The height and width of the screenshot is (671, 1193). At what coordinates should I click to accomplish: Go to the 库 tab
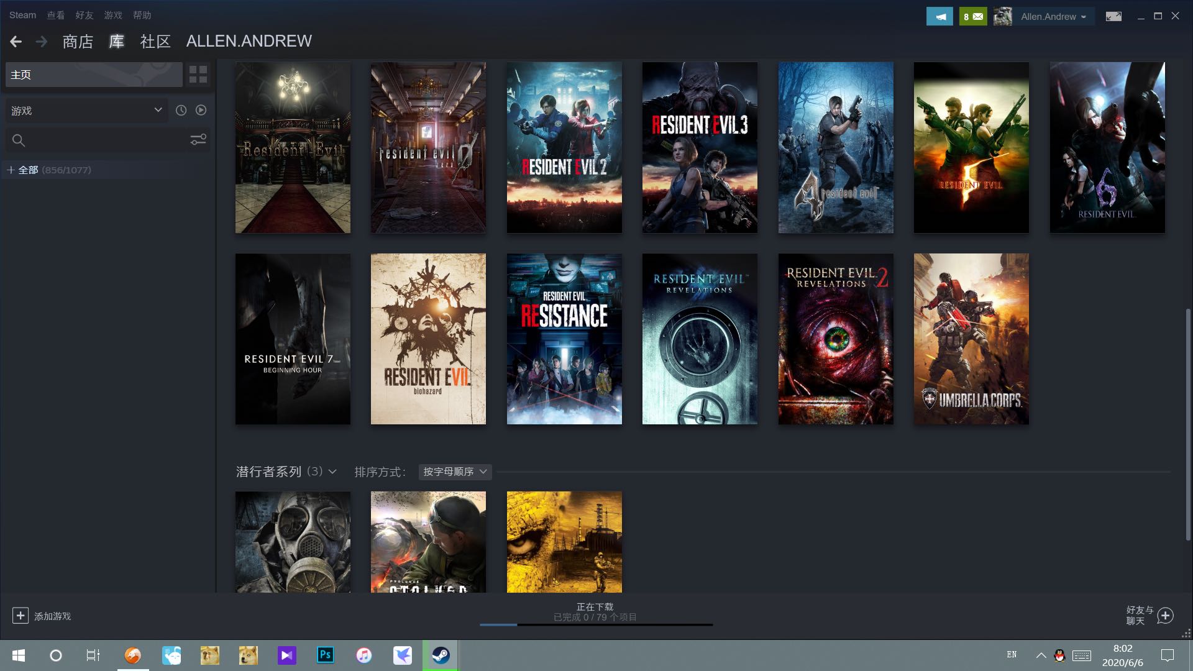(117, 42)
